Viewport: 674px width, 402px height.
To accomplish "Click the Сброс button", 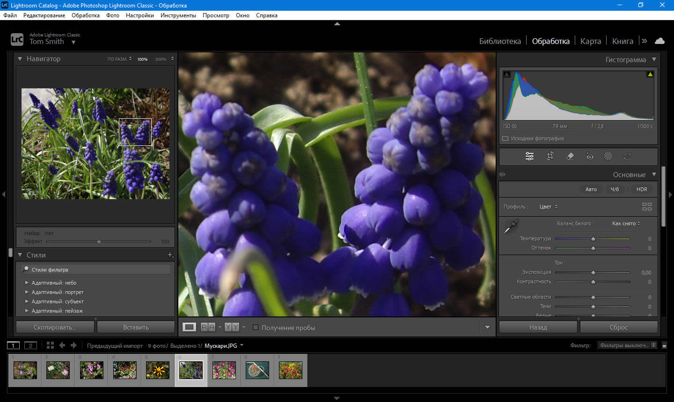I will pyautogui.click(x=618, y=327).
